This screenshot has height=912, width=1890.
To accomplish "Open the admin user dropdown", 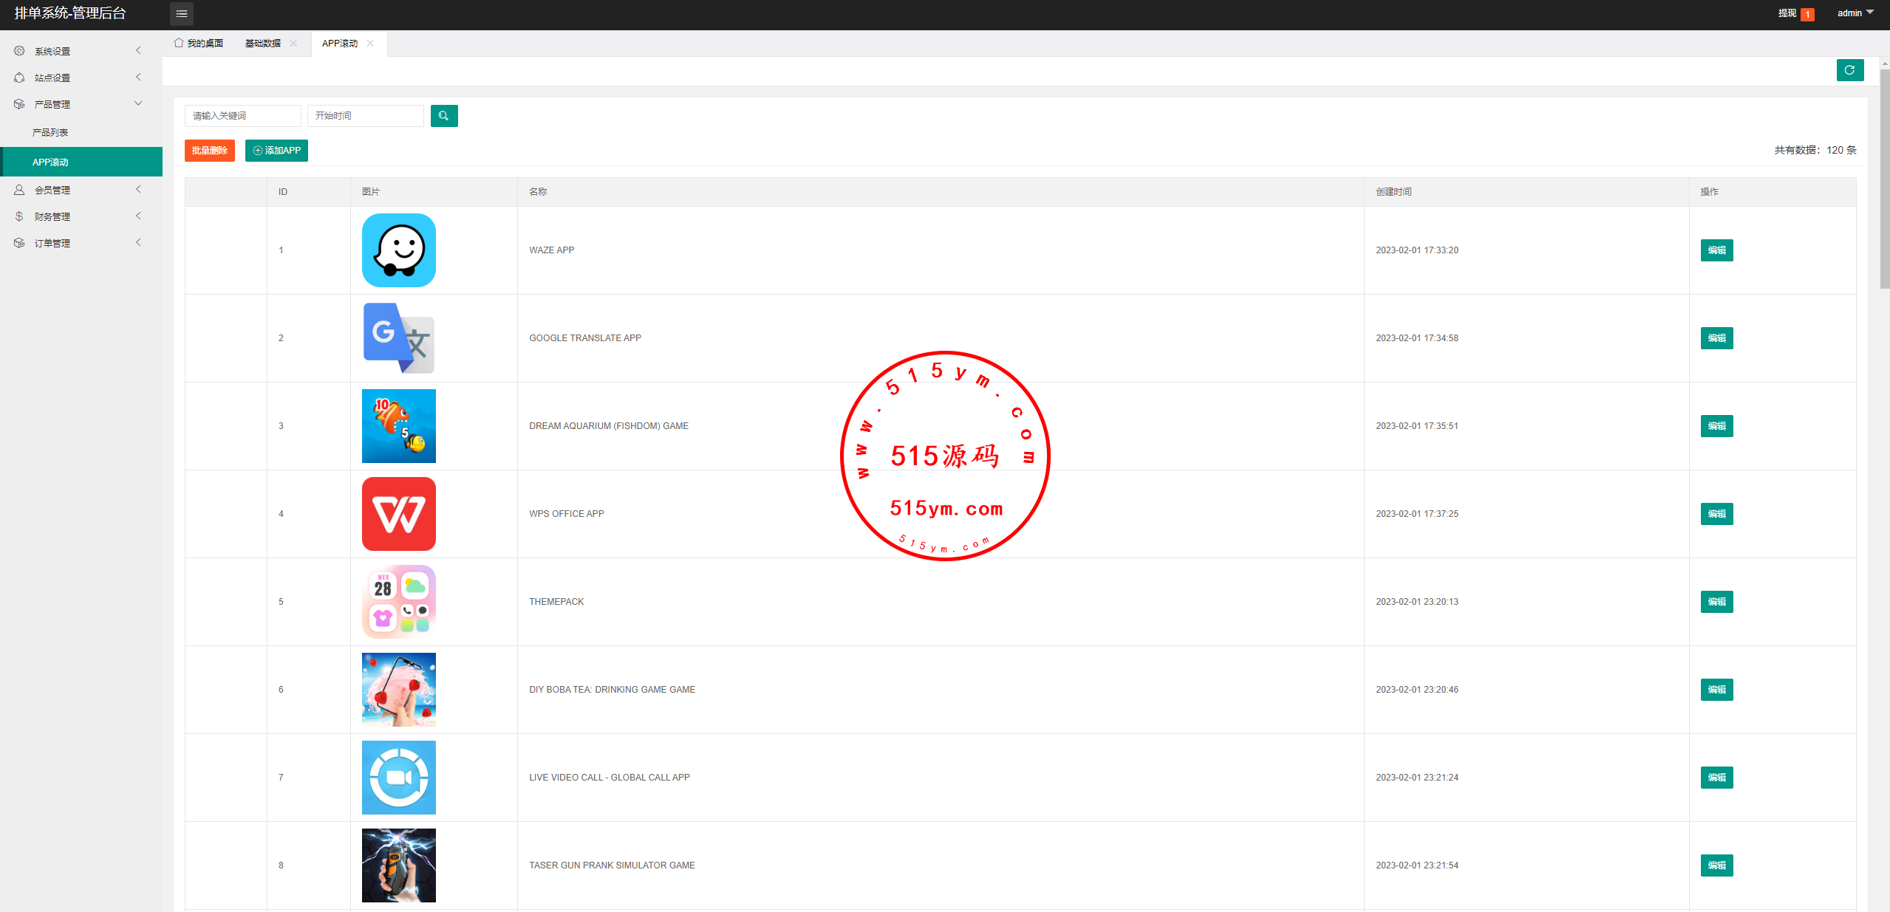I will 1855,13.
